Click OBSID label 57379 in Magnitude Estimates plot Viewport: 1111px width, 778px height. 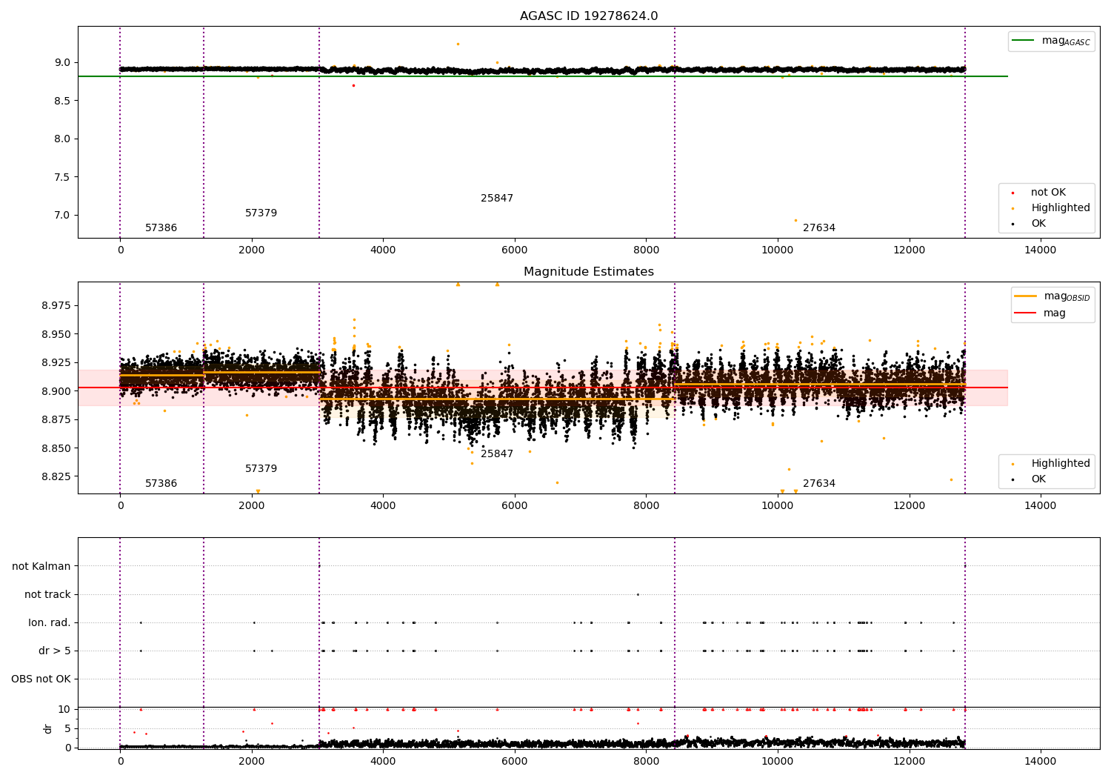coord(261,469)
